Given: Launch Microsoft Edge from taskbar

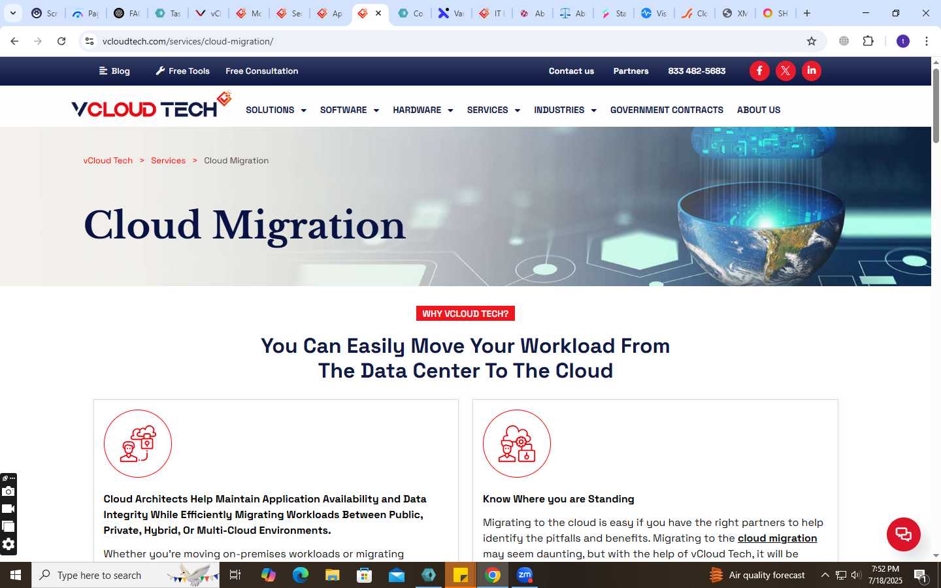Looking at the screenshot, I should (300, 575).
